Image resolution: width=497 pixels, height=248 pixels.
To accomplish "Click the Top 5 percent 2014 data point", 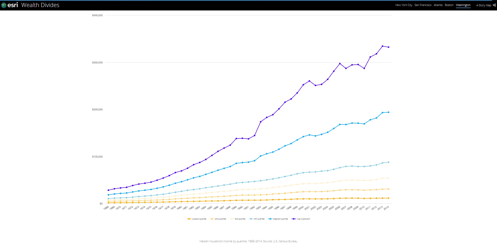I will 389,47.
